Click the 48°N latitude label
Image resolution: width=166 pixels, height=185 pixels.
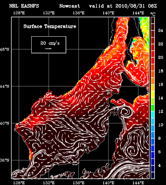click(x=4, y=49)
